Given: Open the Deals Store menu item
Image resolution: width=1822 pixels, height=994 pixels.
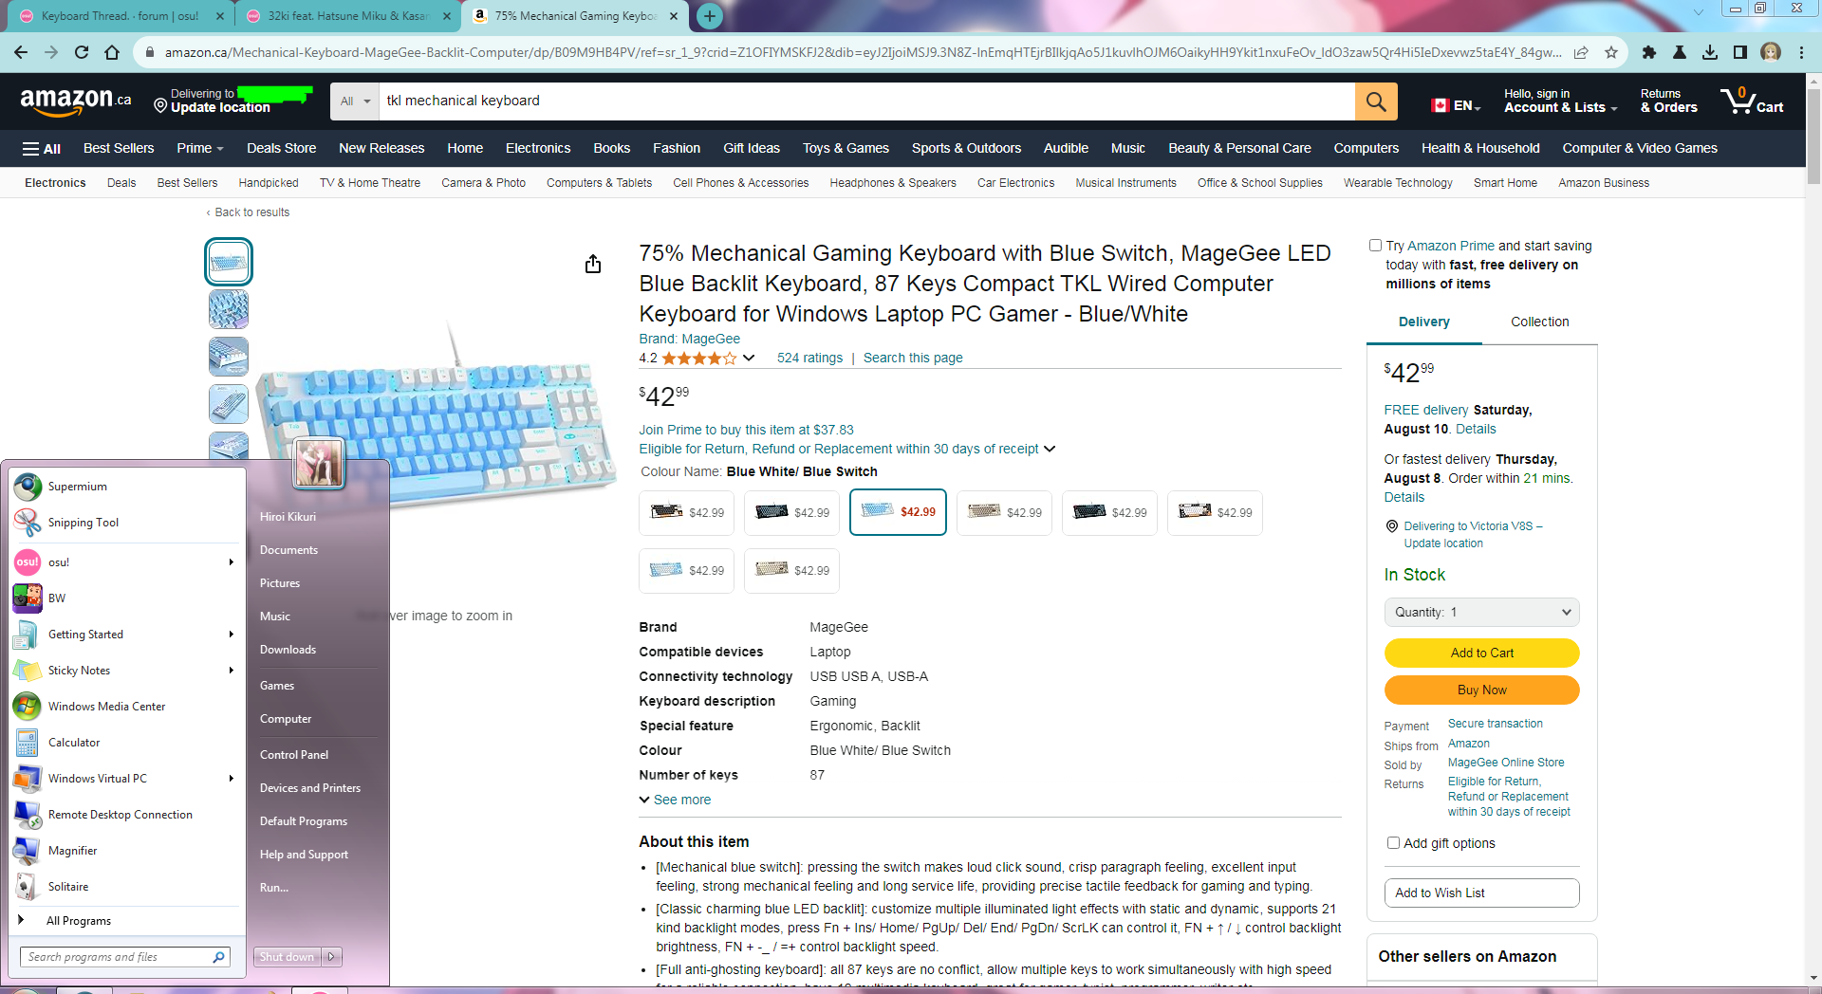Looking at the screenshot, I should (281, 148).
